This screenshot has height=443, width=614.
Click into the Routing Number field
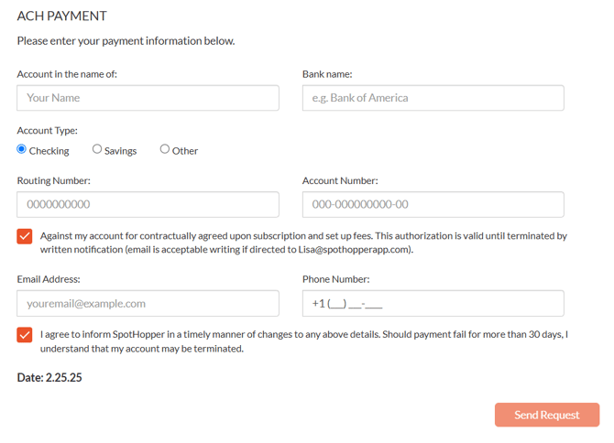click(x=148, y=204)
